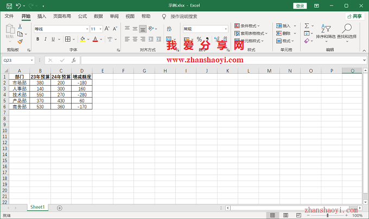Click the 登录 sign-in button
Screen dimensions: 369x219
click(x=300, y=5)
